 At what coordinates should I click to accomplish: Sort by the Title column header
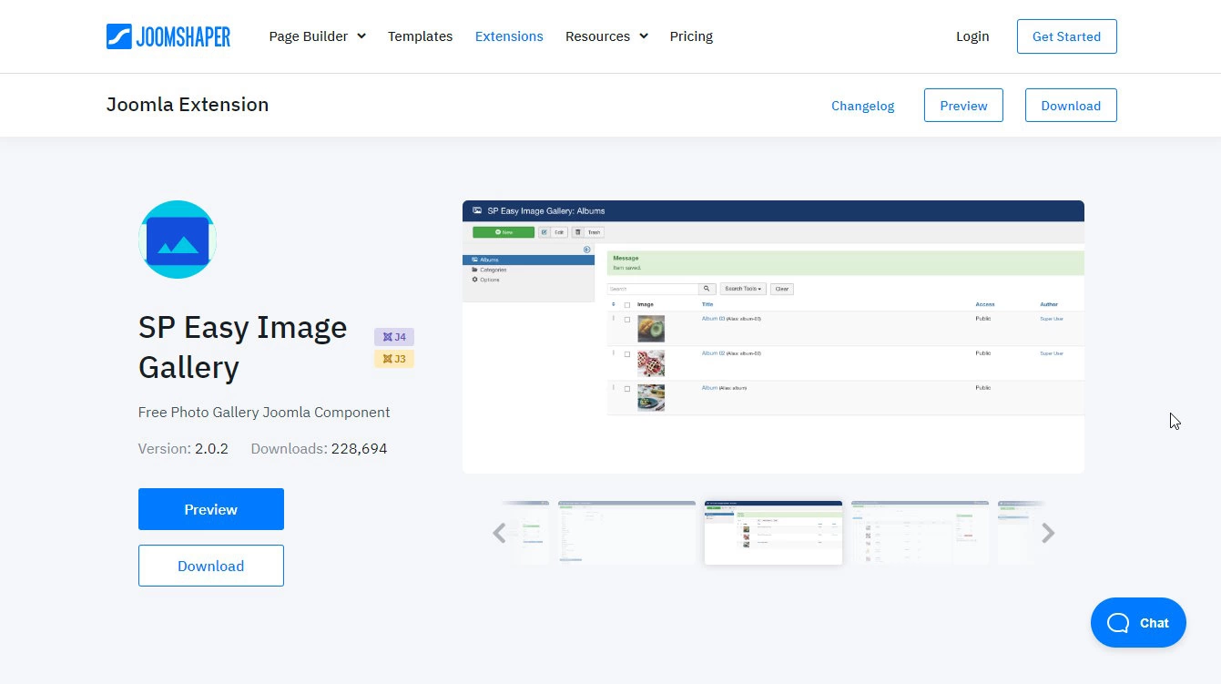pyautogui.click(x=707, y=304)
